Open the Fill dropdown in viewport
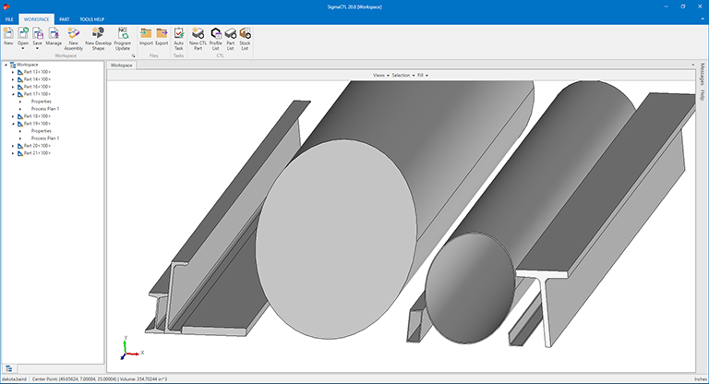709x384 pixels. click(x=423, y=76)
